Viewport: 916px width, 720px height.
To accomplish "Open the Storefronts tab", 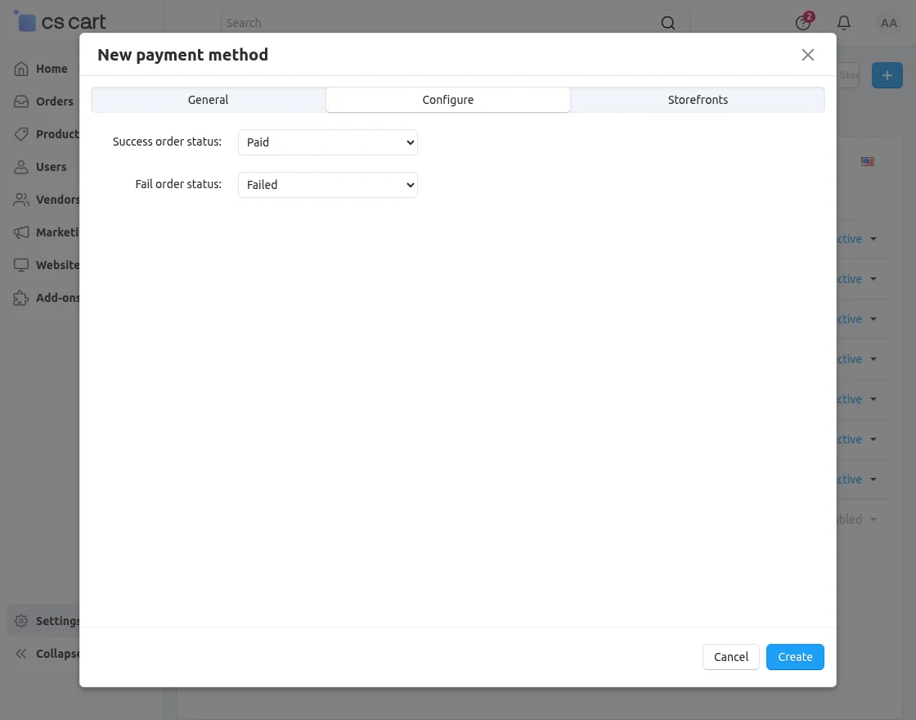I will [x=698, y=100].
